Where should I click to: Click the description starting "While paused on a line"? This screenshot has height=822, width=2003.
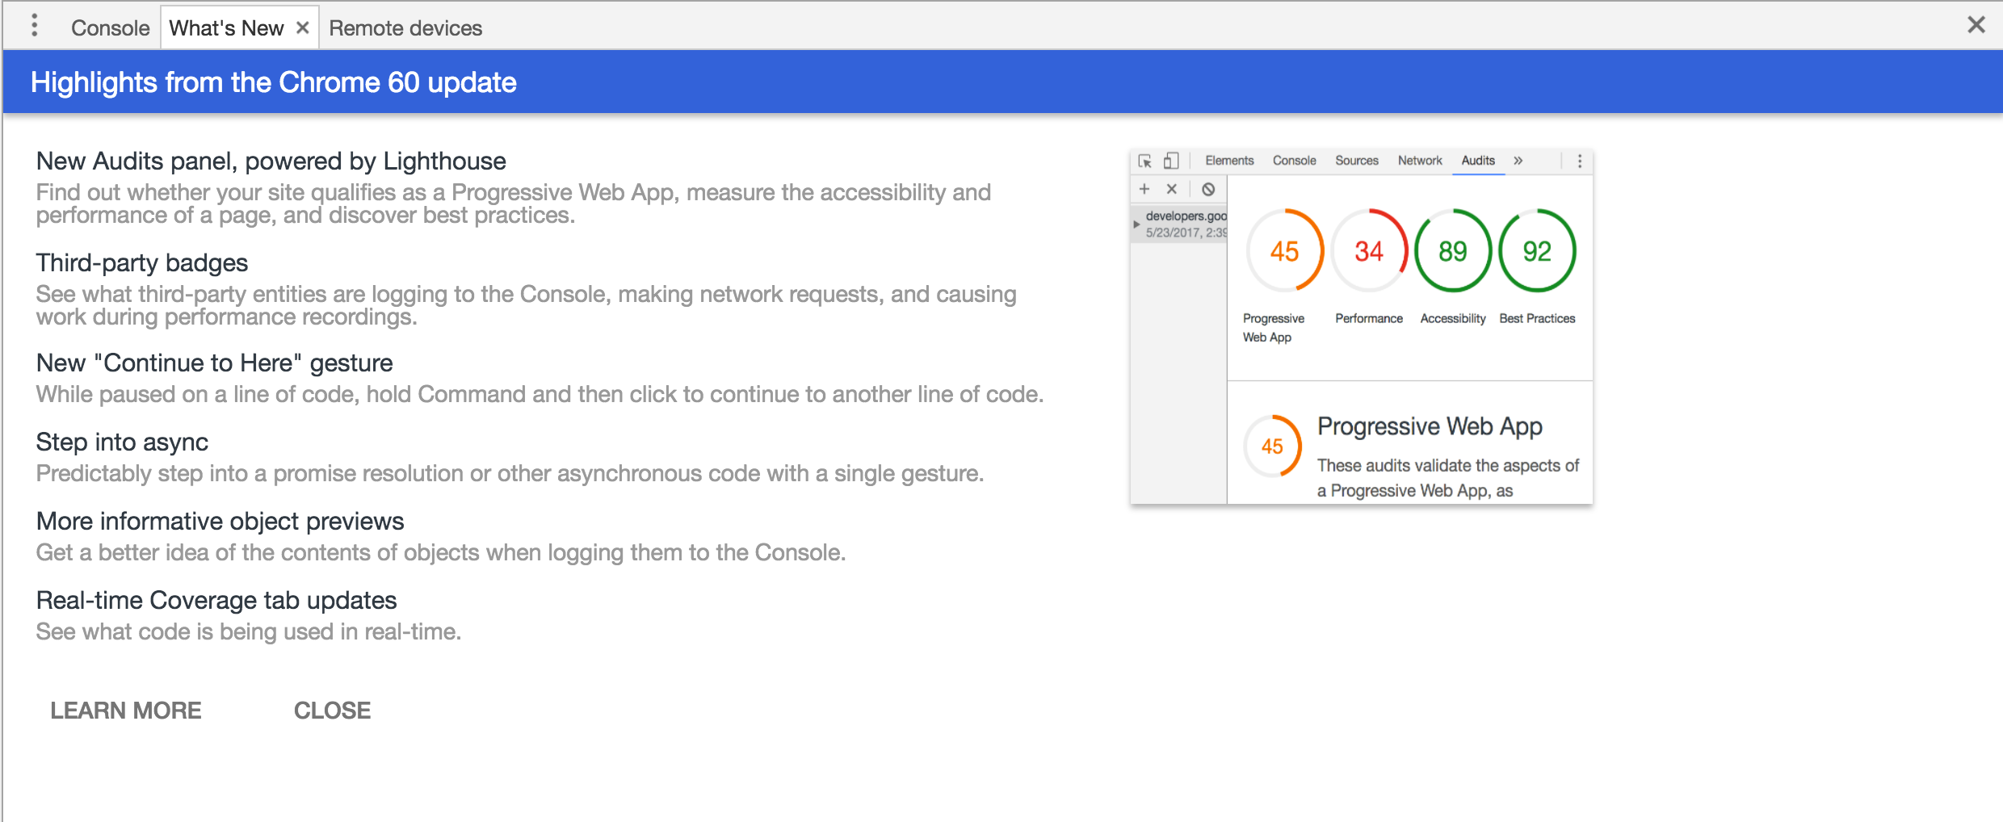click(x=540, y=394)
